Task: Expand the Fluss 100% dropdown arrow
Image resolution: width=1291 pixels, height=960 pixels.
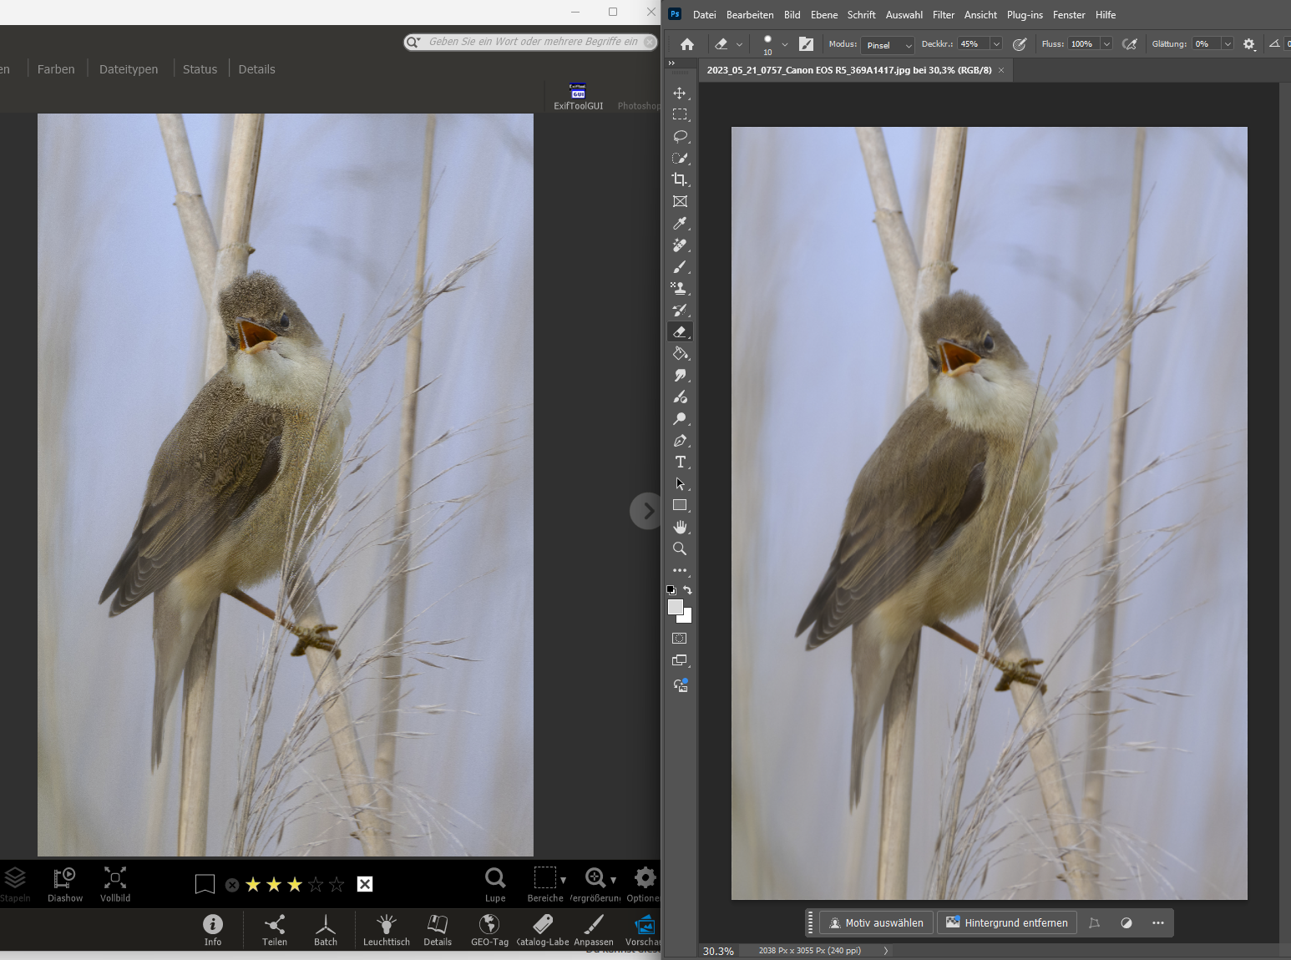Action: tap(1106, 44)
